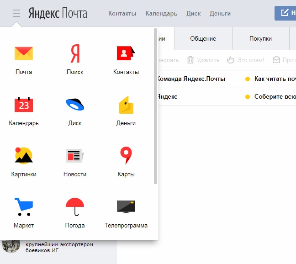The width and height of the screenshot is (296, 264).
Task: Open the Картинки image service icon
Action: tap(24, 155)
